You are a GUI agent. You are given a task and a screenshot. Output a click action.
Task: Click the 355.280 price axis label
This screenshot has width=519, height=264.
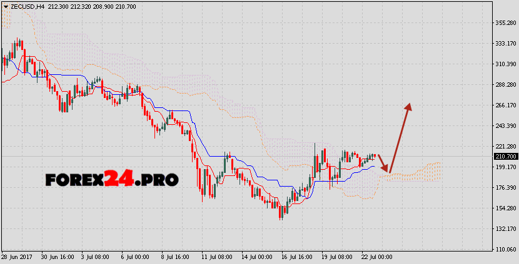tap(505, 23)
